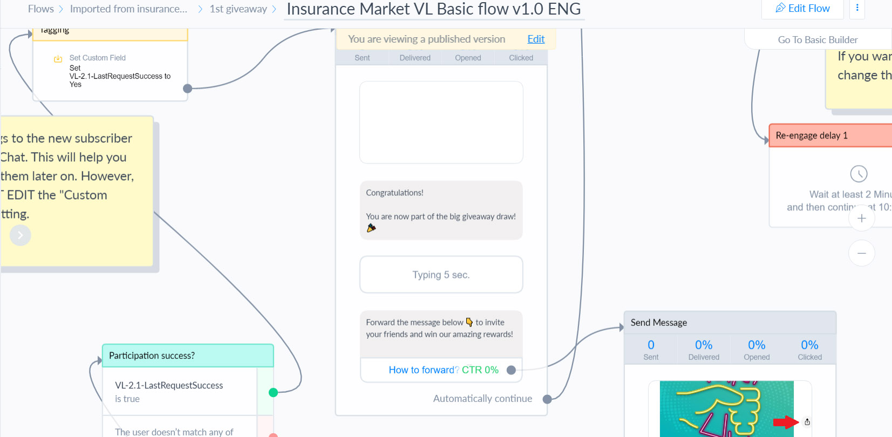892x437 pixels.
Task: Click the Tagging node output connector dot
Action: pos(187,88)
